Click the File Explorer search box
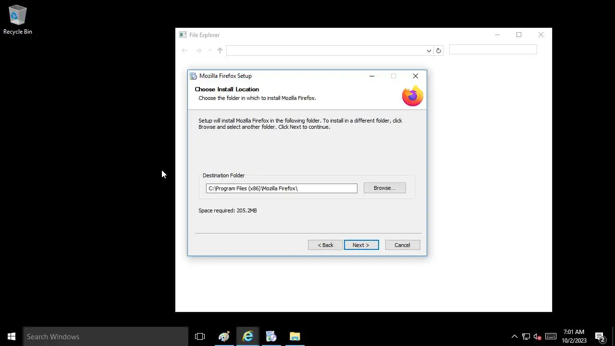The image size is (615, 346). (493, 49)
